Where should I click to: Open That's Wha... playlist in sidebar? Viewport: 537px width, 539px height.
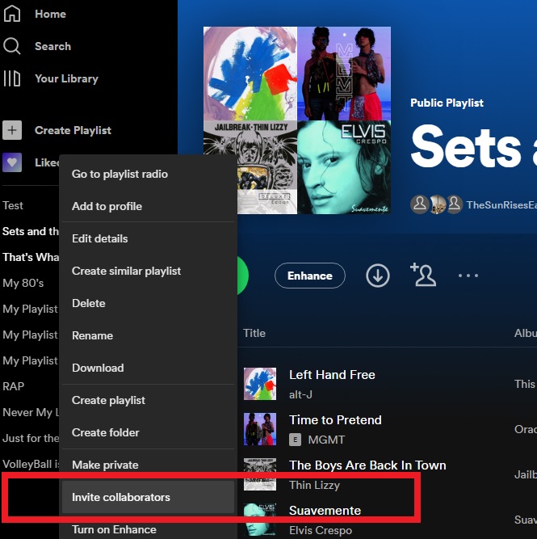coord(31,257)
